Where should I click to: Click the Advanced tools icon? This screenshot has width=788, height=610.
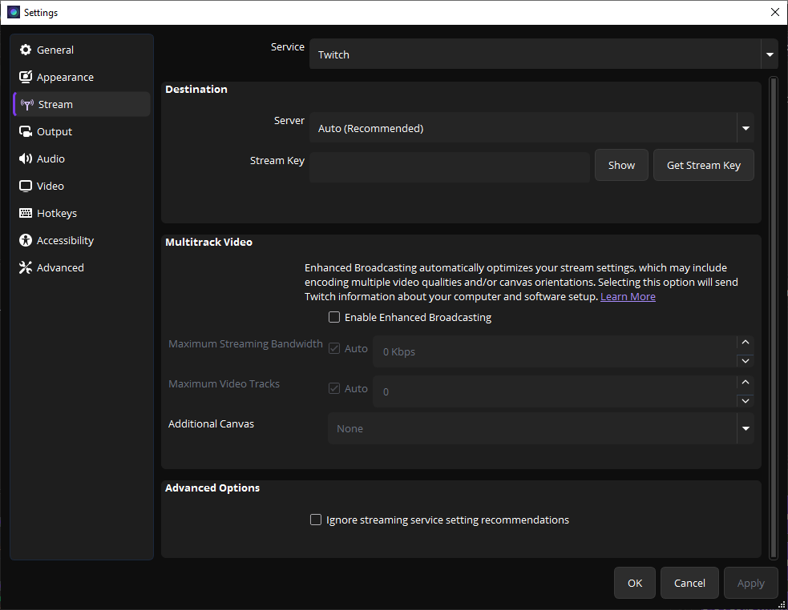(26, 267)
